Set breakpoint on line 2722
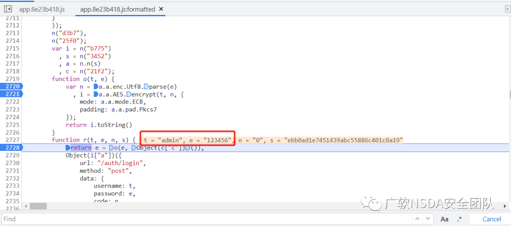 (x=12, y=102)
